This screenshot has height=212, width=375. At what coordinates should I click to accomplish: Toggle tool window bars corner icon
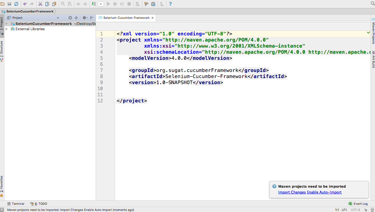[x=2, y=210]
